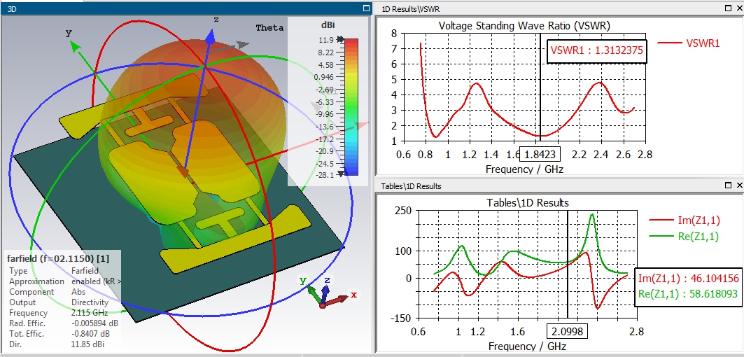The image size is (744, 357).
Task: Maximize the Tables\1D Results window
Action: pos(729,185)
